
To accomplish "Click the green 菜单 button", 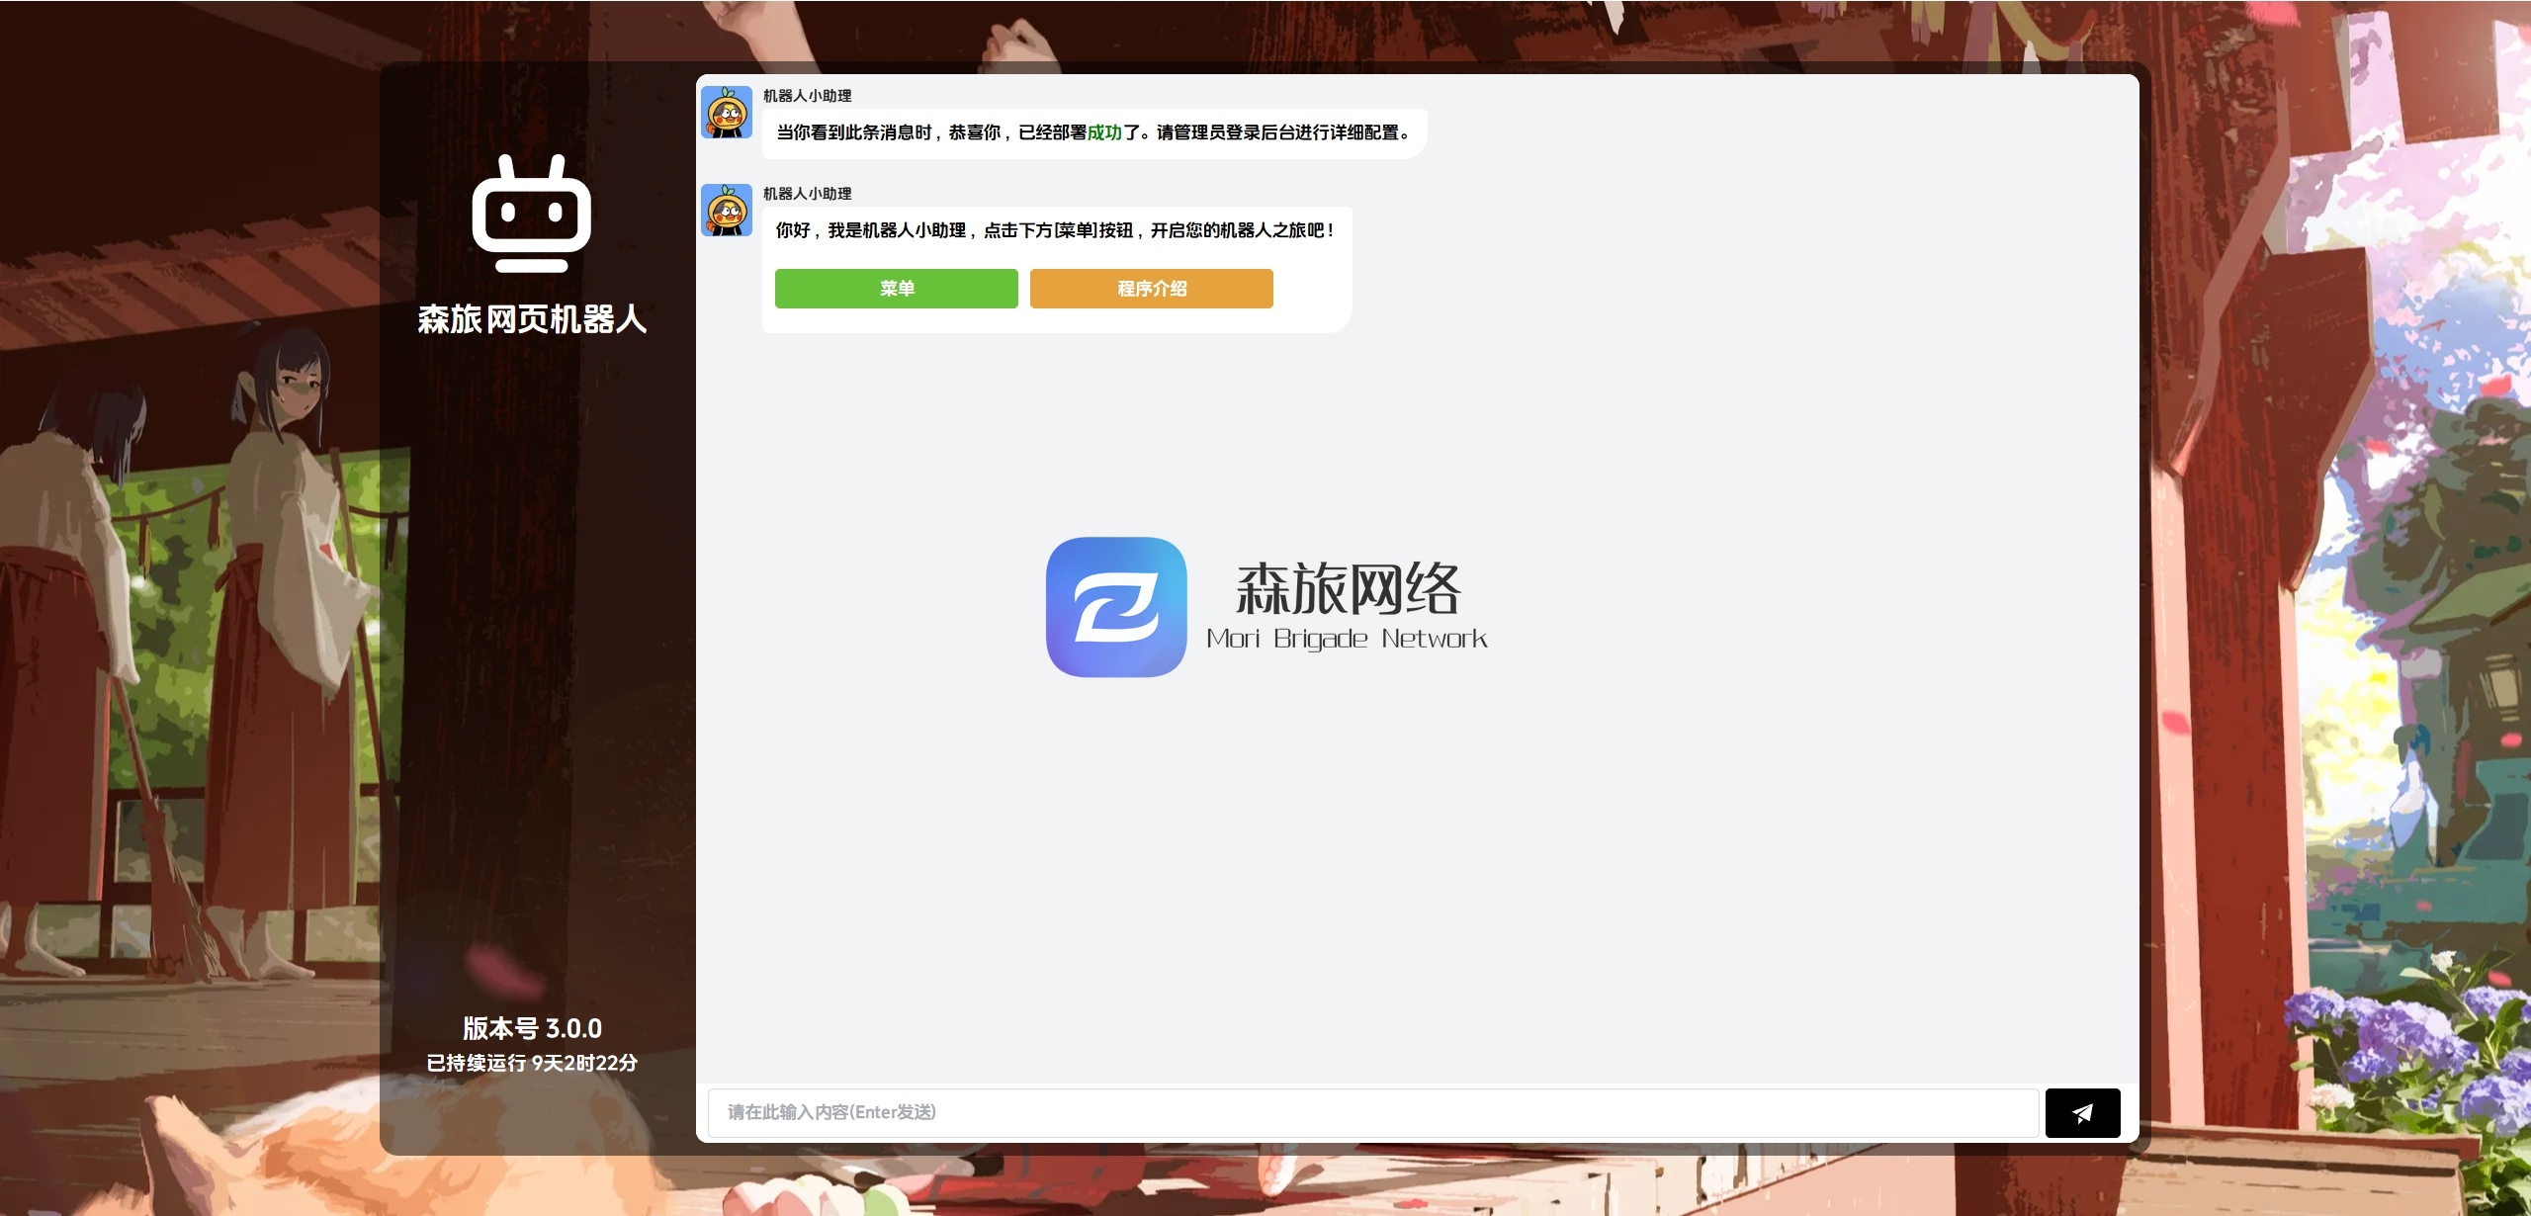I will [x=896, y=289].
